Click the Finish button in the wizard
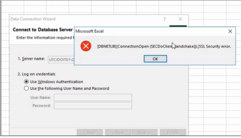The height and width of the screenshot is (138, 241). coord(173,133)
